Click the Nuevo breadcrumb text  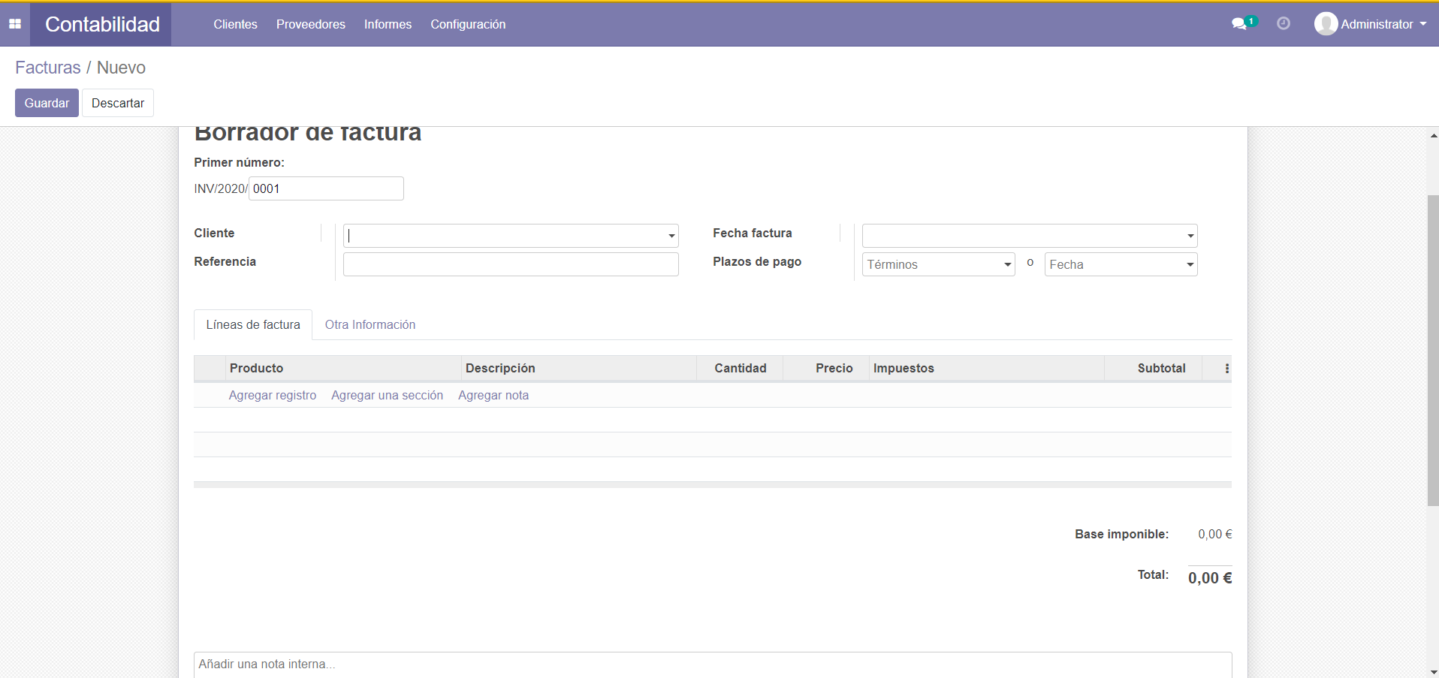[121, 68]
